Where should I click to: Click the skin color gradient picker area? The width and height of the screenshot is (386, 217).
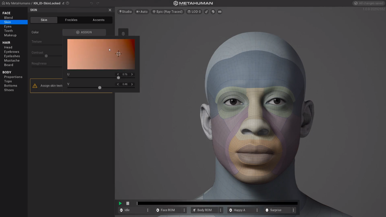(101, 54)
